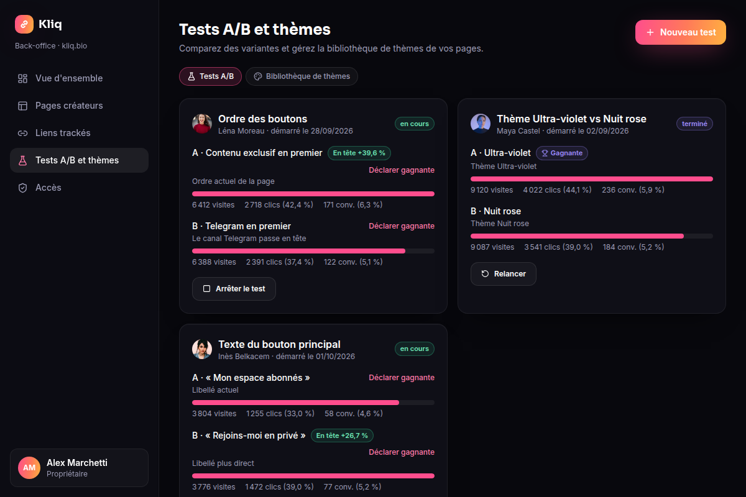Click Arrêter le test button
Viewport: 746px width, 497px height.
(x=234, y=289)
